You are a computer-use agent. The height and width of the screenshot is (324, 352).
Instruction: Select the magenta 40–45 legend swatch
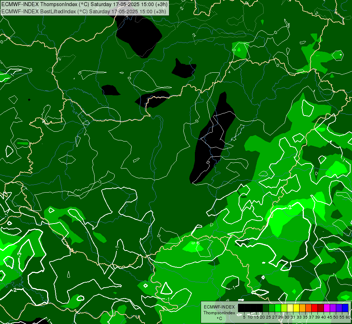click(327, 308)
